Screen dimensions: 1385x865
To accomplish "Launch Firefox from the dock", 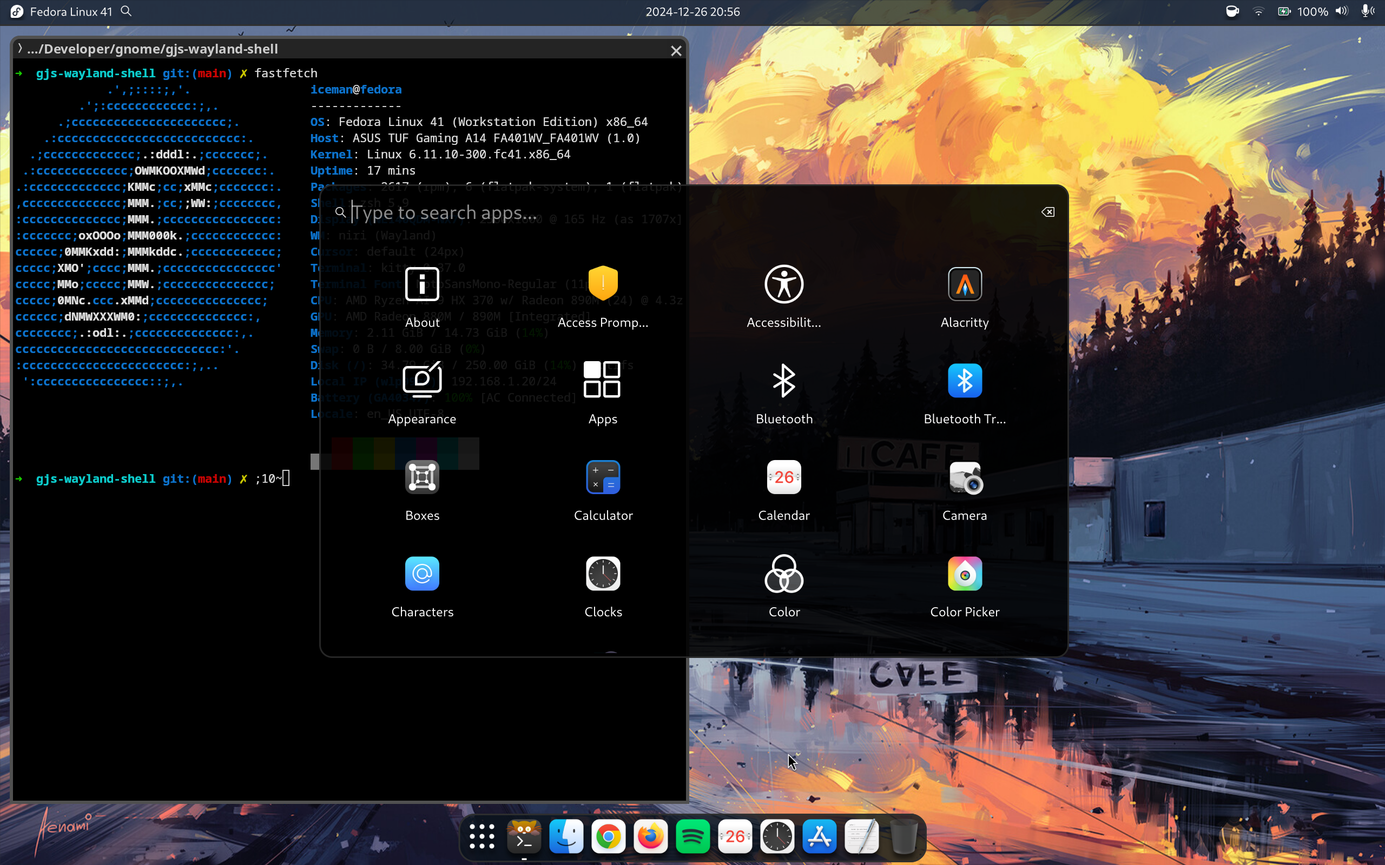I will [x=650, y=836].
